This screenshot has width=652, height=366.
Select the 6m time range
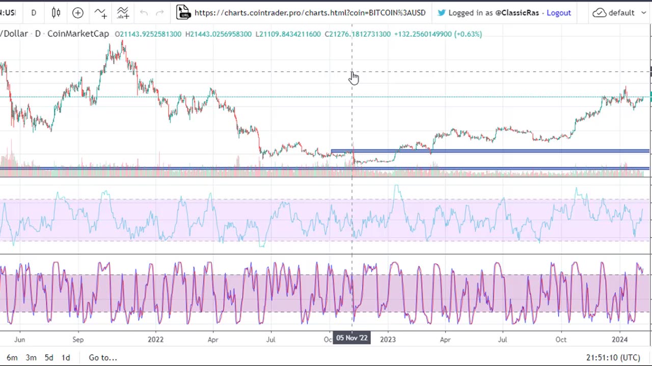coord(12,357)
